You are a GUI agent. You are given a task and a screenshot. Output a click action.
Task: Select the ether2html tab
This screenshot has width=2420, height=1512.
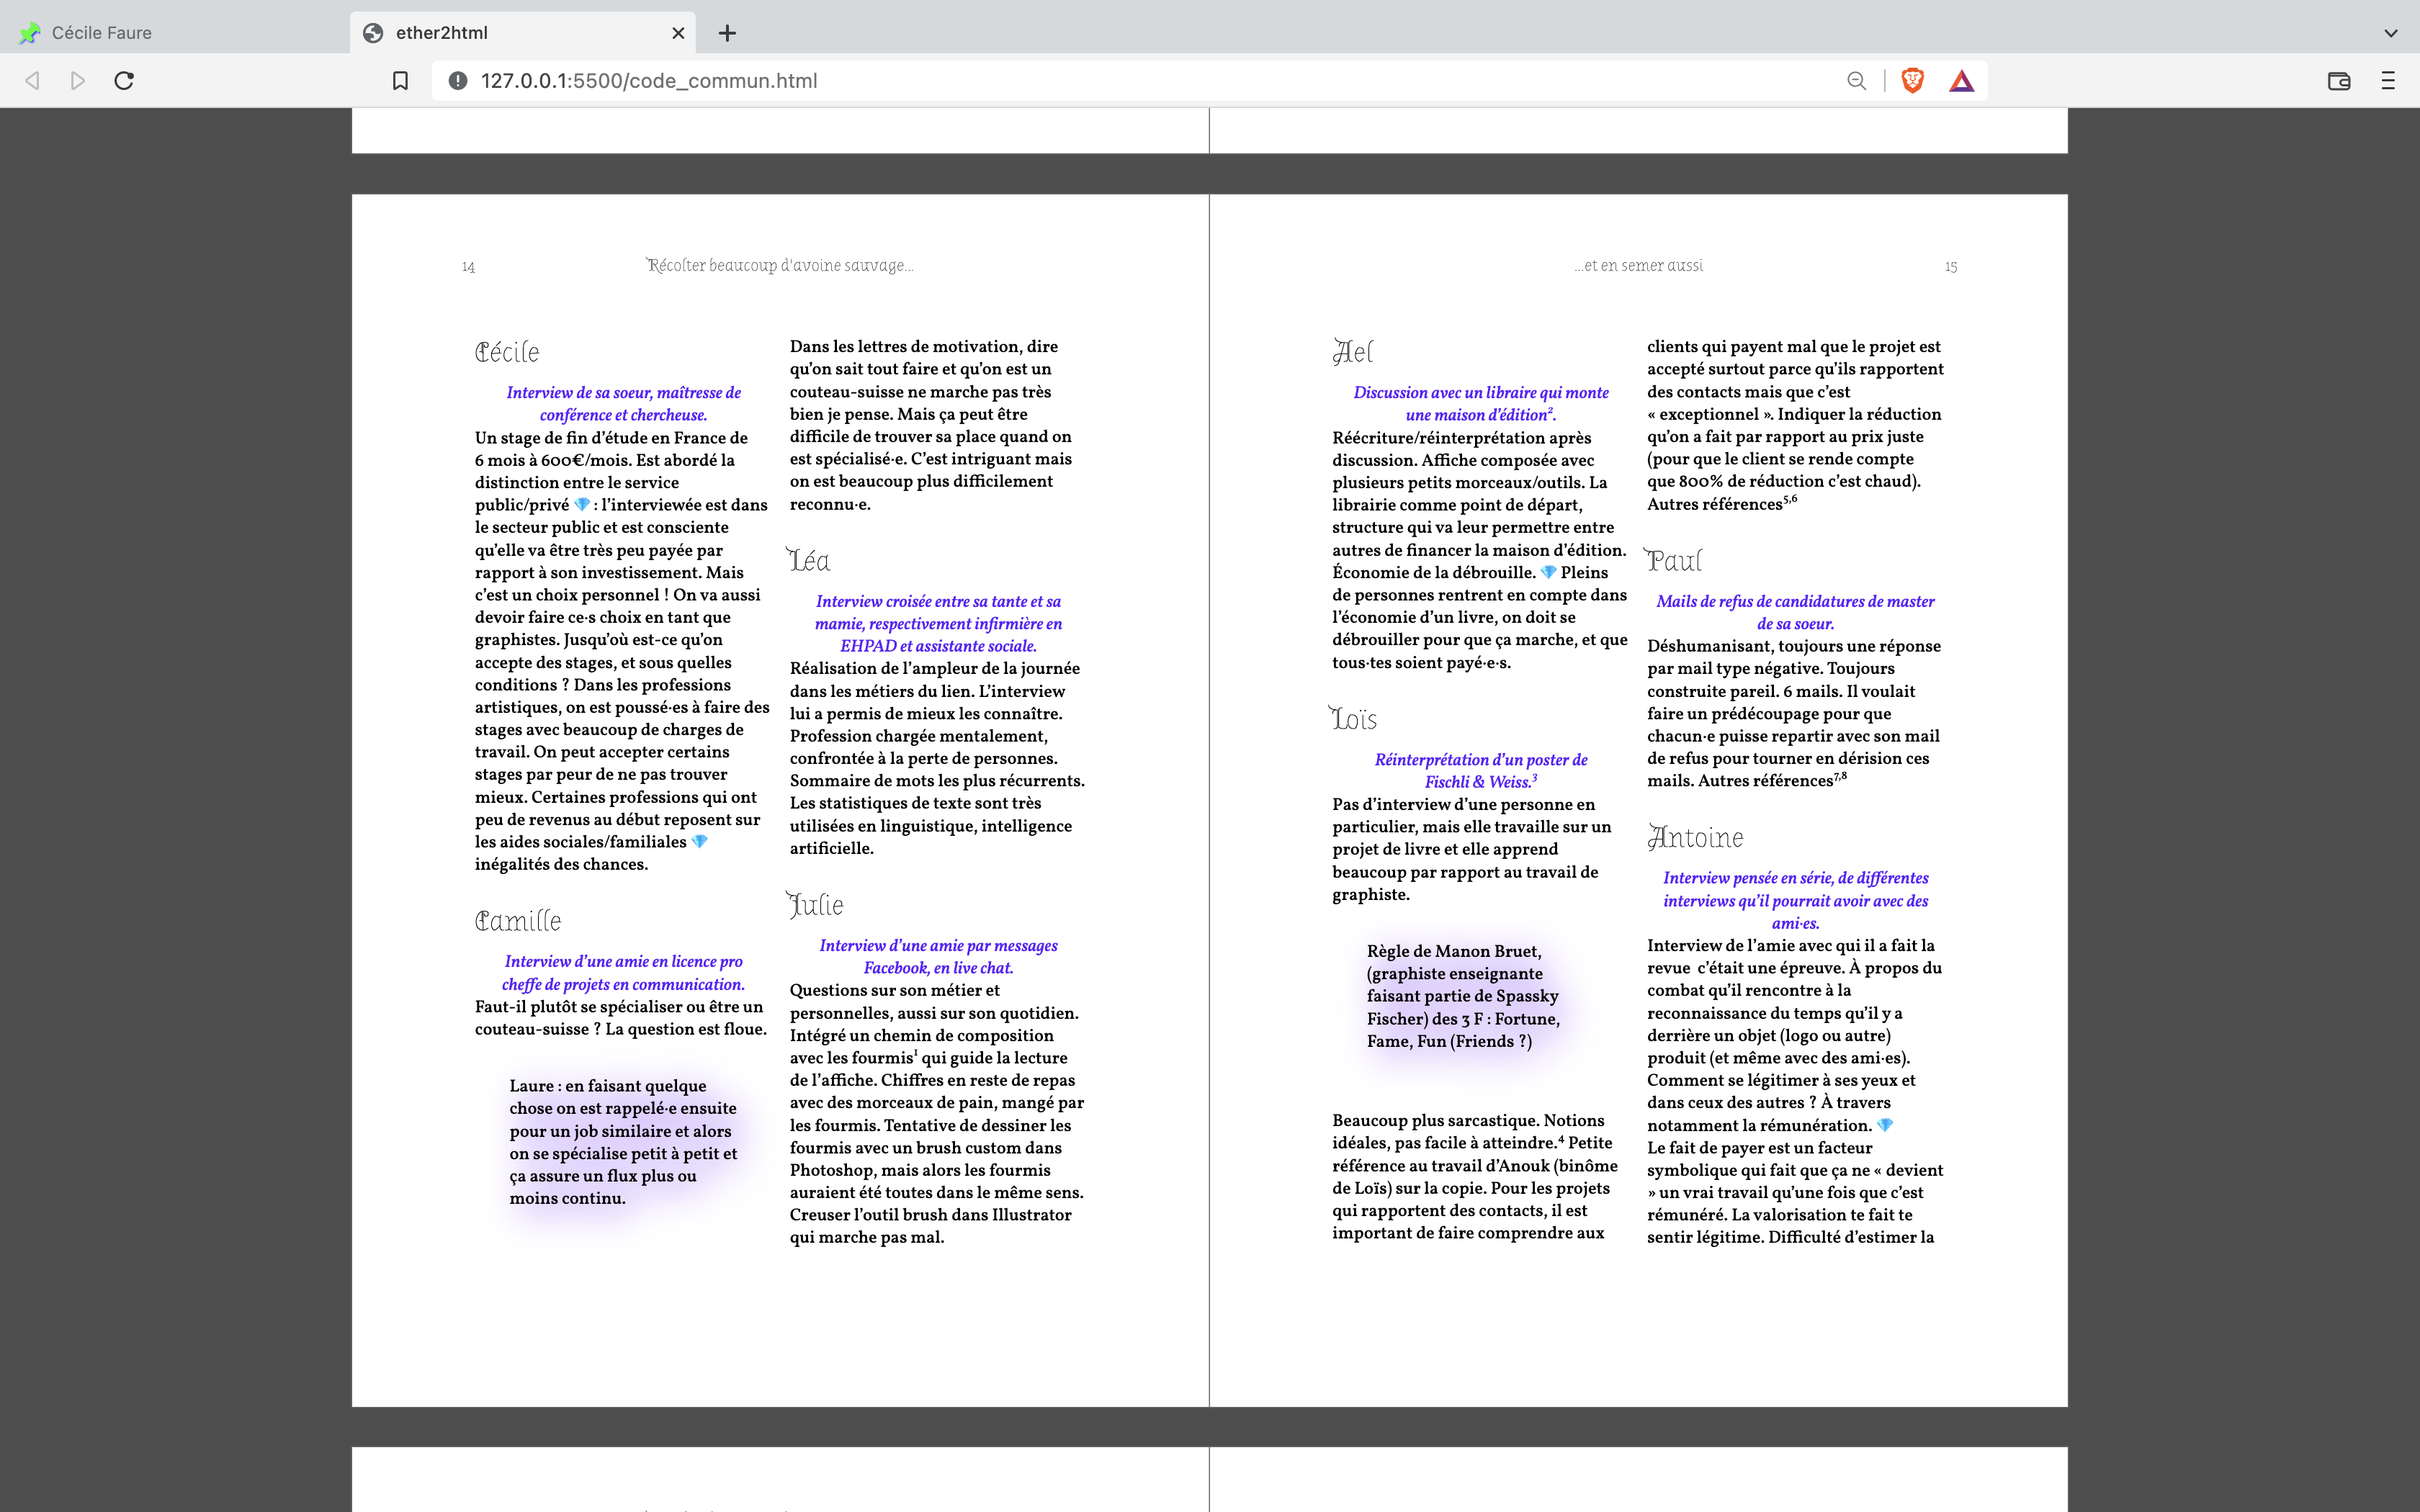[x=442, y=33]
